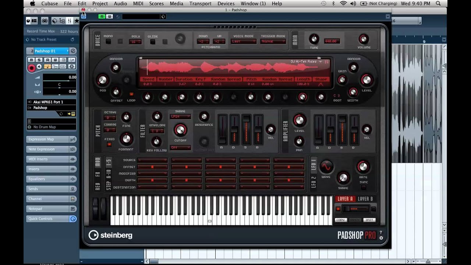Enable Read automation on Padshop 01 track
The width and height of the screenshot is (471, 265).
(x=47, y=60)
